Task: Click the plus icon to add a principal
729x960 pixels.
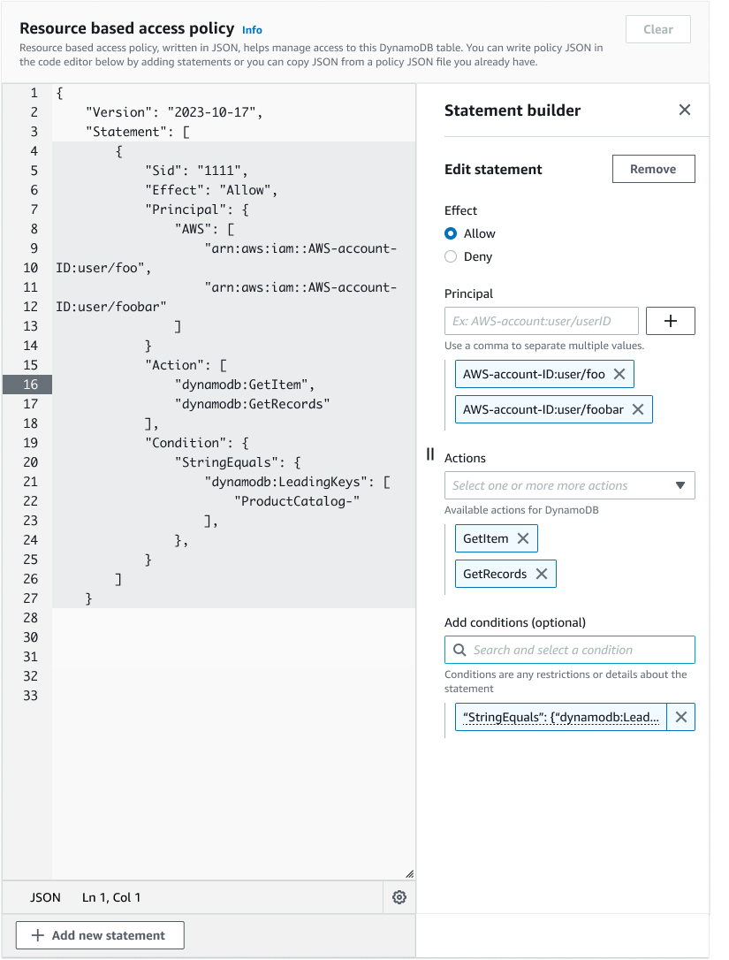Action: 670,321
